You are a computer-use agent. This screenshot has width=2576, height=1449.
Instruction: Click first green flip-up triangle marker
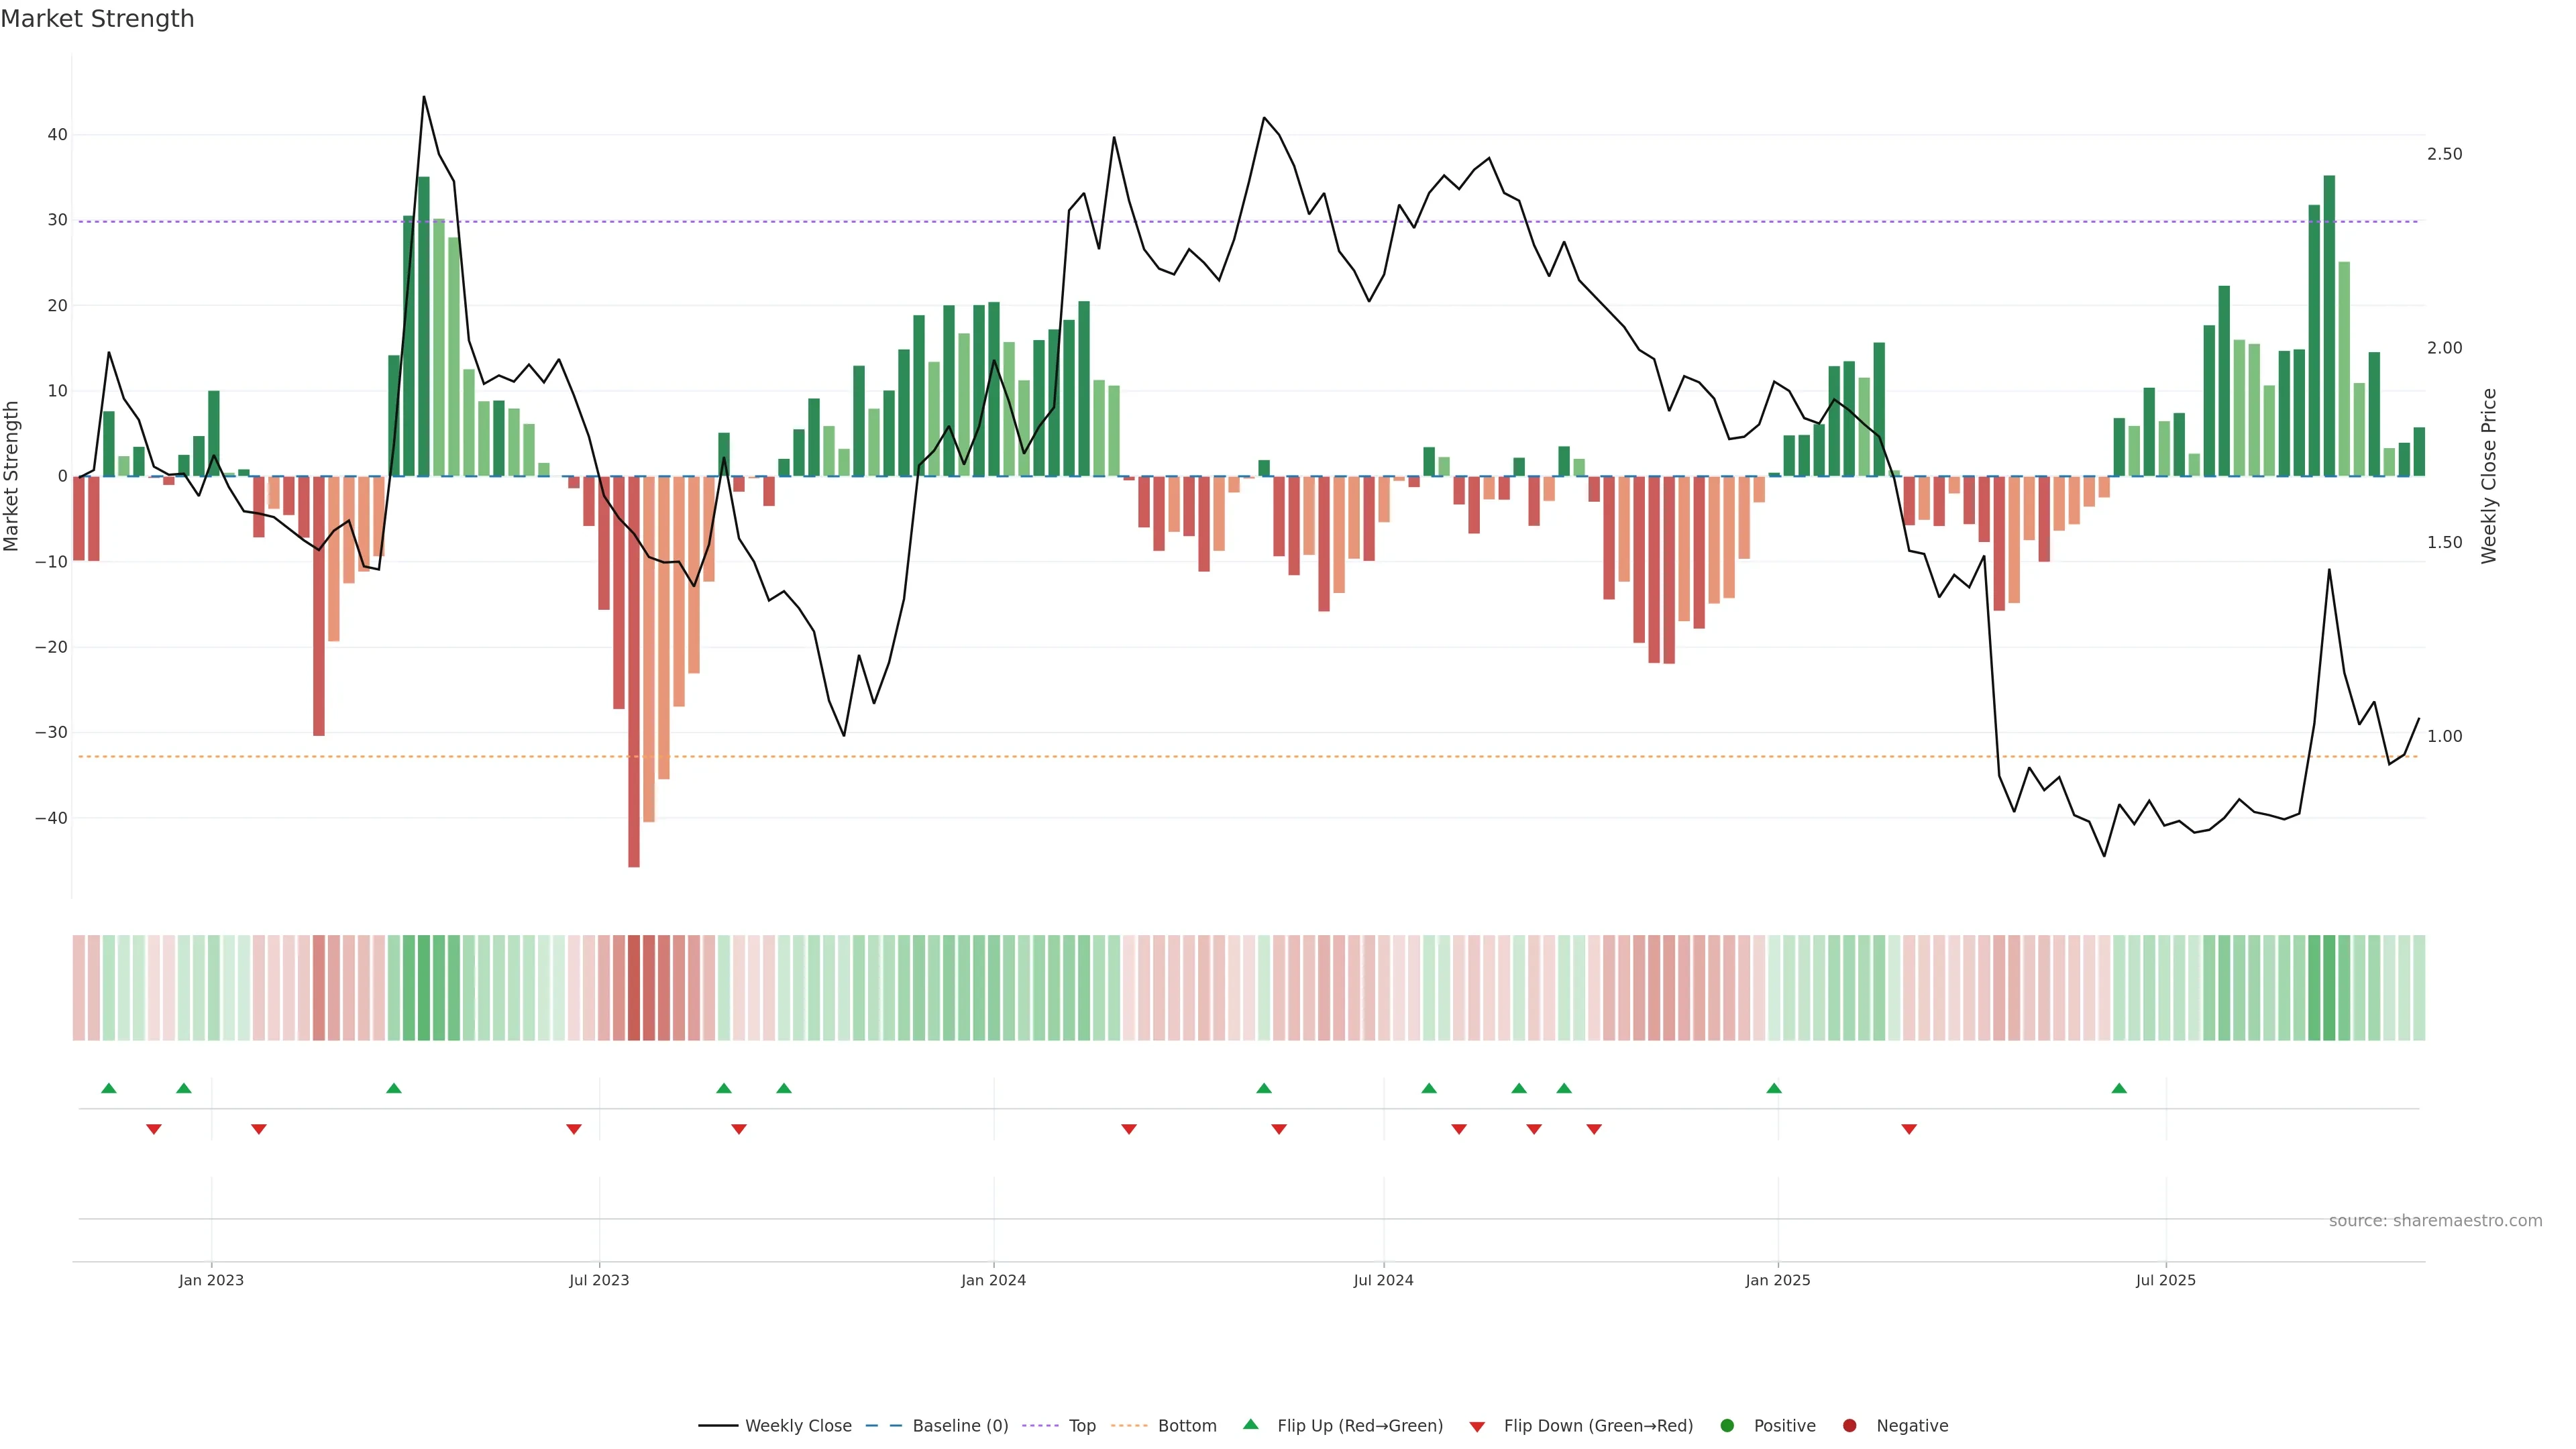click(109, 1088)
